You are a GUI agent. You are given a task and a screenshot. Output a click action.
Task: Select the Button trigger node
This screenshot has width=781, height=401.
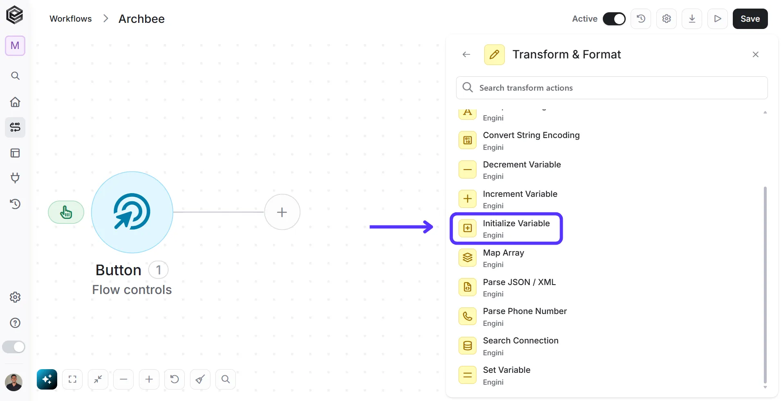click(132, 212)
